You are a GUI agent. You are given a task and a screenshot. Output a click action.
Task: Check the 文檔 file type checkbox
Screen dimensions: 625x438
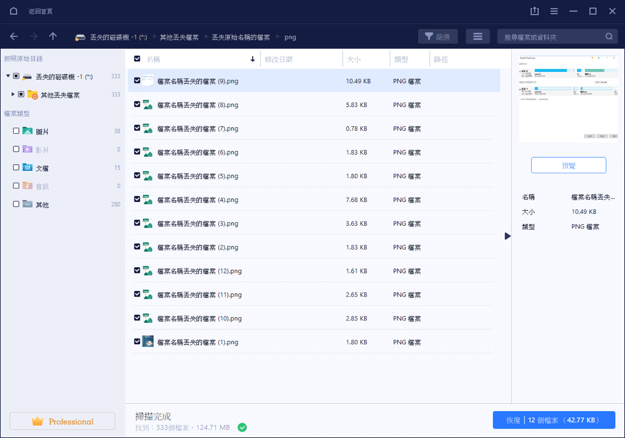click(16, 168)
